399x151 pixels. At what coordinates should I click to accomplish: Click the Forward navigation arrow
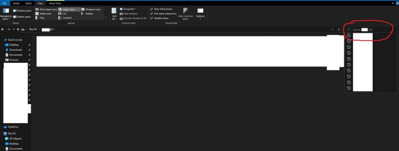pyautogui.click(x=9, y=30)
